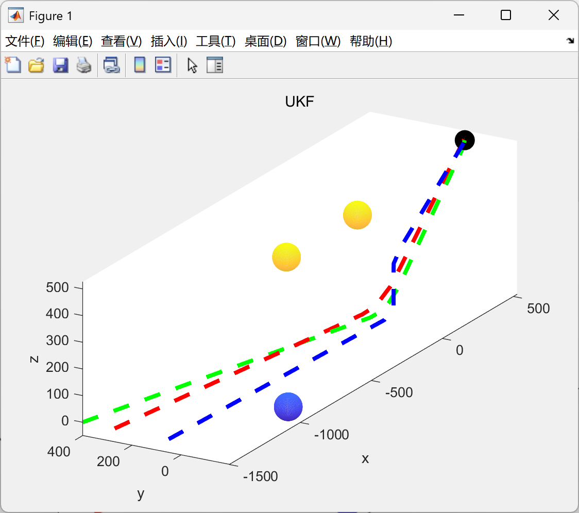
Task: Click the y axis label
Action: click(140, 494)
